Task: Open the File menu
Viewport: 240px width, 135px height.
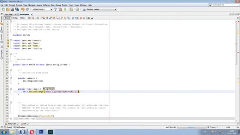Action: tap(2, 5)
